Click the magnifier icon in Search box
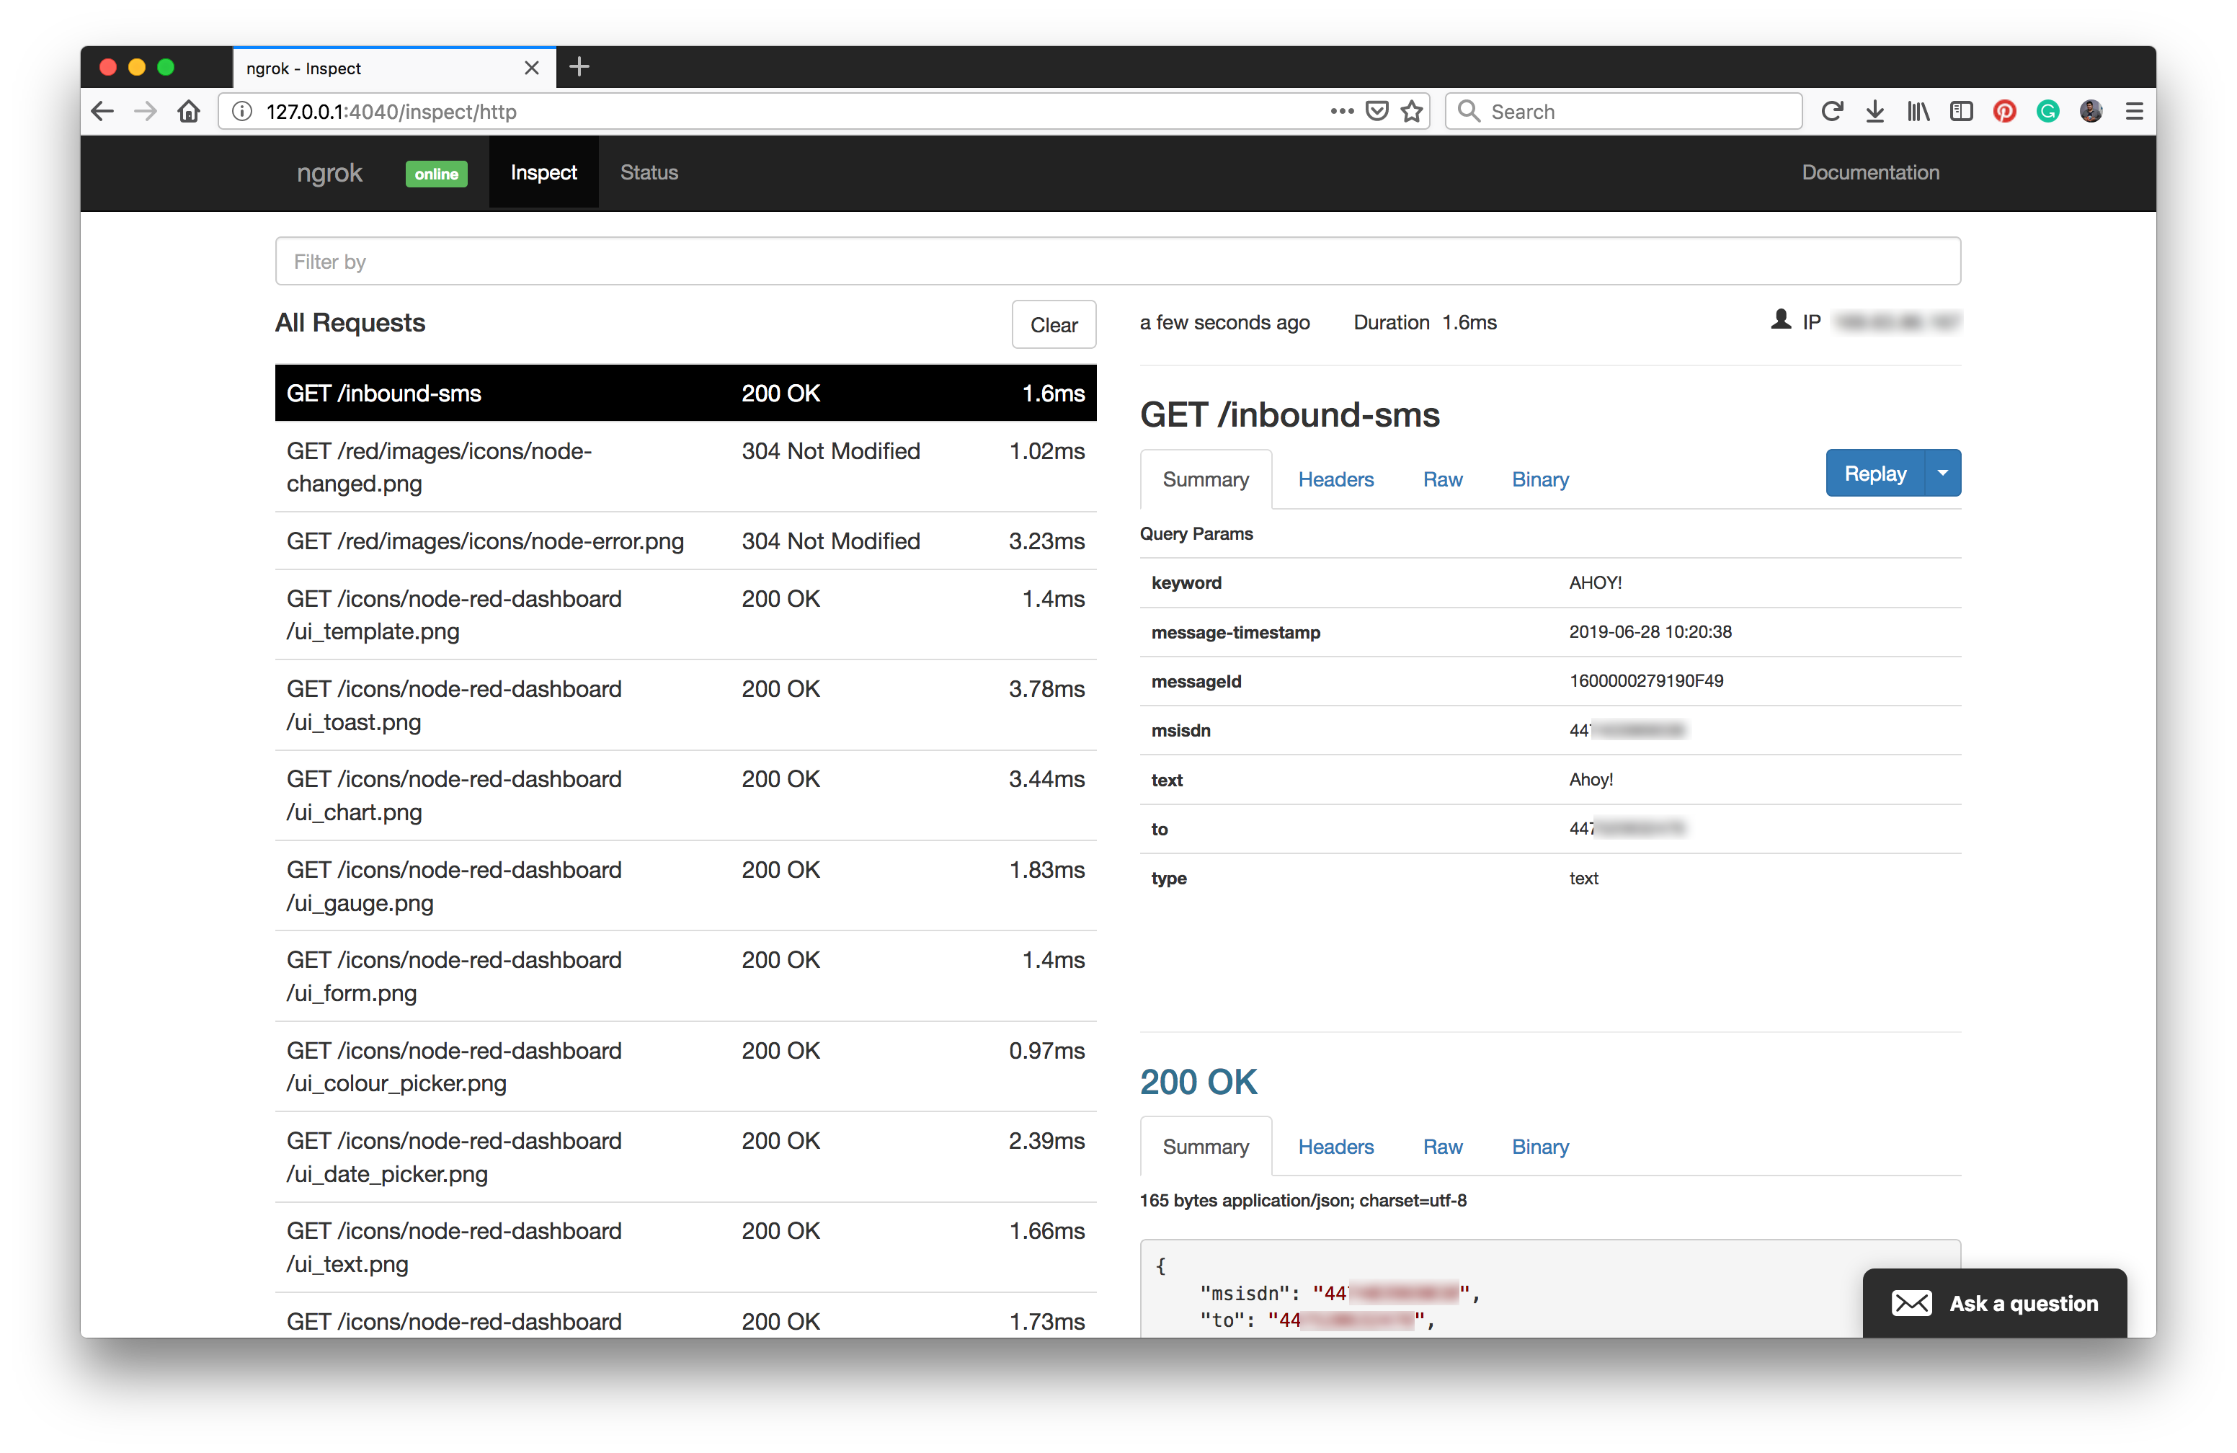The image size is (2237, 1453). click(1468, 111)
